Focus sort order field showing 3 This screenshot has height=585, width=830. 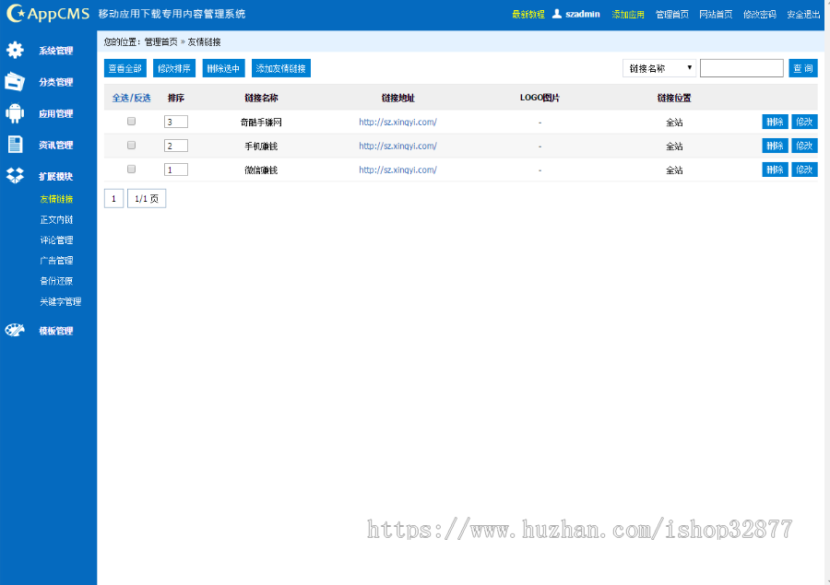click(x=176, y=122)
